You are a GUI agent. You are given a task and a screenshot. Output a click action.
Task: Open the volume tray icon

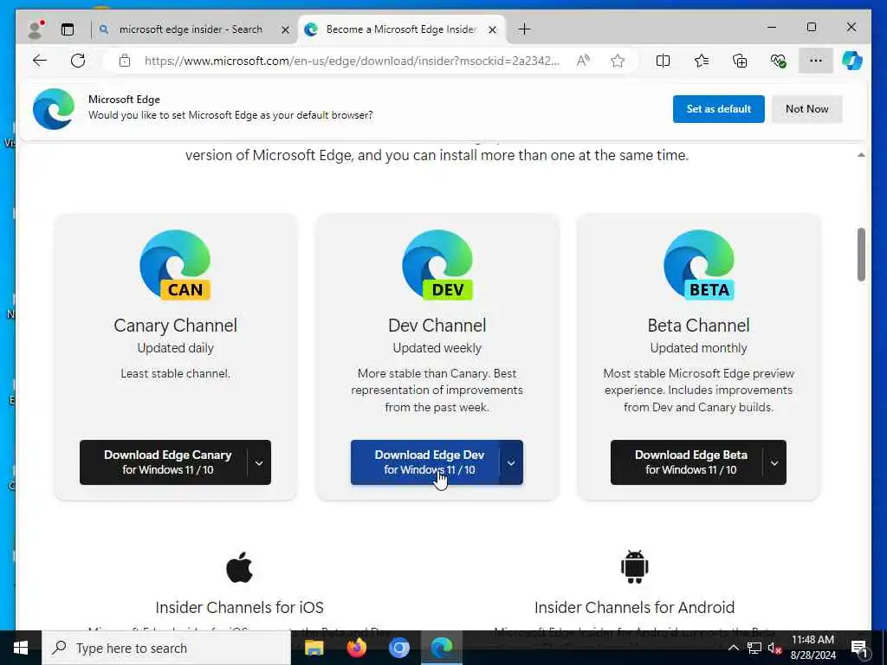(774, 648)
